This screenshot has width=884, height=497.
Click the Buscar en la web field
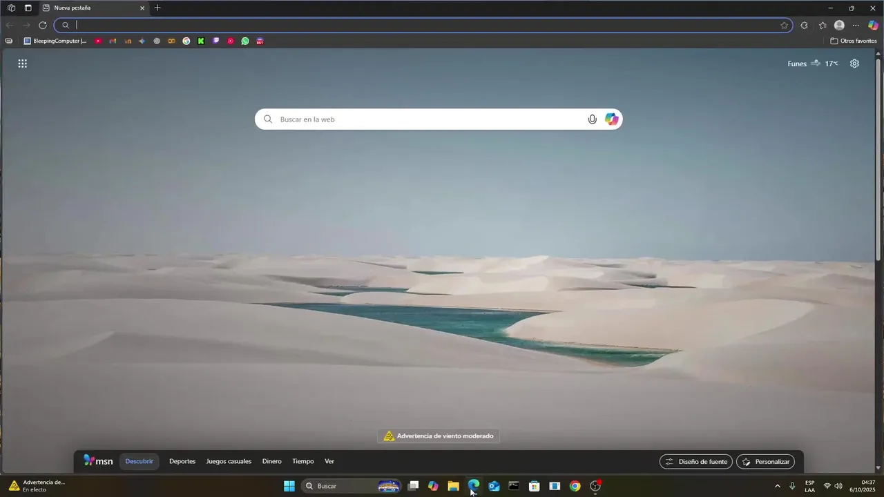point(439,119)
